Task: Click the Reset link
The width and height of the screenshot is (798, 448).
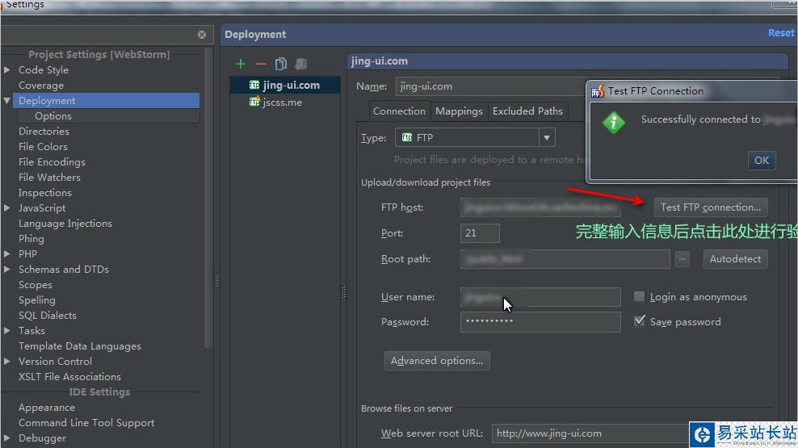Action: 781,33
